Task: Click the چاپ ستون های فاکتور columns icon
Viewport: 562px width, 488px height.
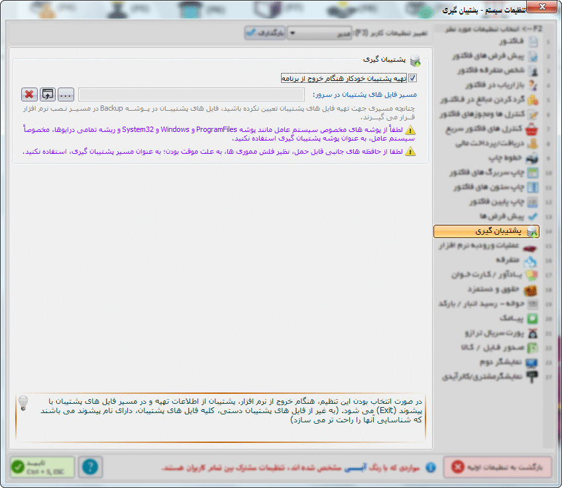Action: (533, 187)
